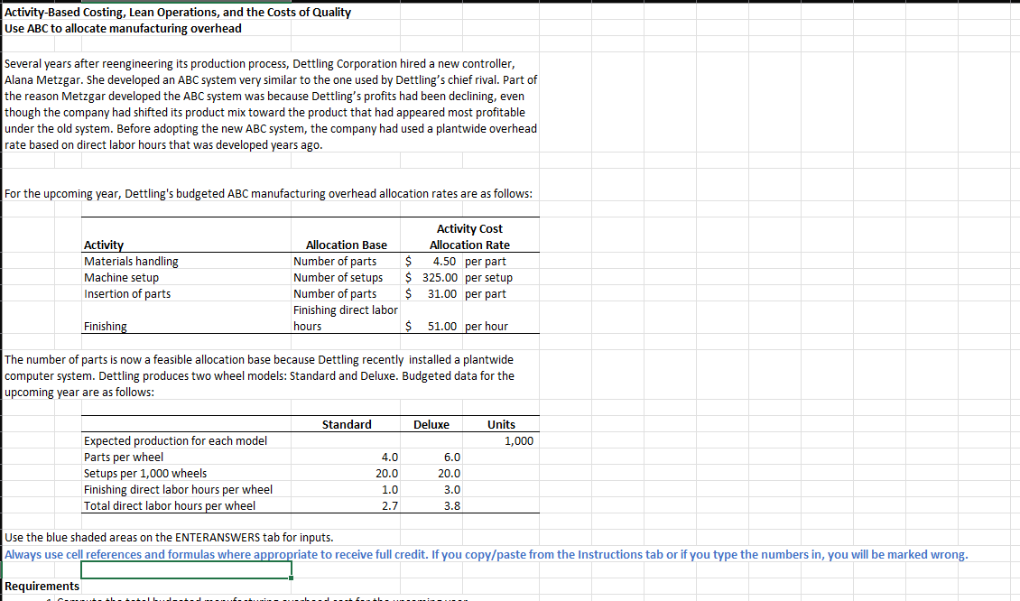This screenshot has width=1020, height=601.
Task: Select Standard parts per wheel value 4.0
Action: tap(390, 458)
